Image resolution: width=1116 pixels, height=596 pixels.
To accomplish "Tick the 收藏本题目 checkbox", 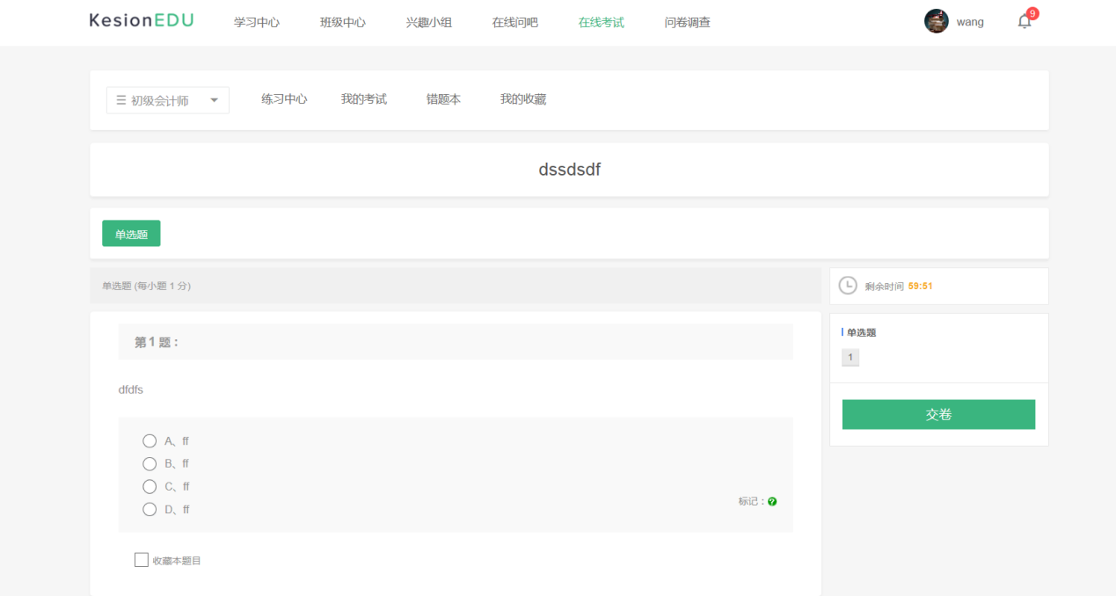I will pos(142,560).
